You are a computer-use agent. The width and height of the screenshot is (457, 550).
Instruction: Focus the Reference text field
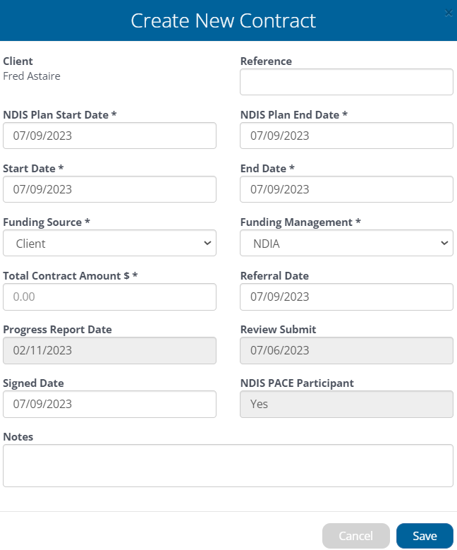[x=346, y=82]
